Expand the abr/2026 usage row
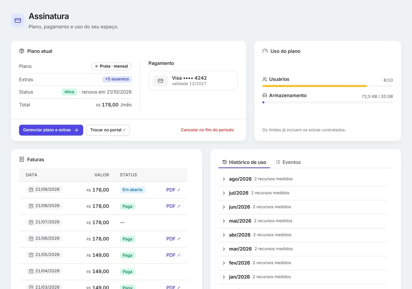The height and width of the screenshot is (289, 412). pos(302,235)
